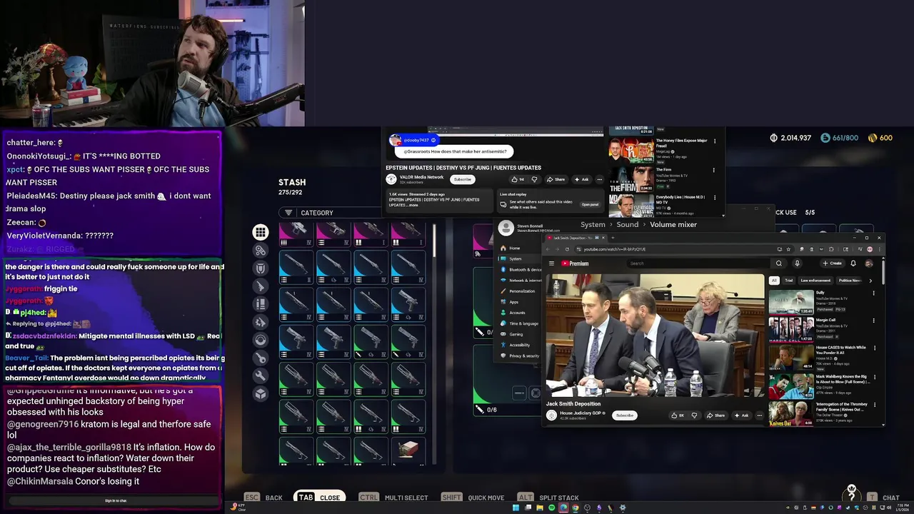Click the YouTube Create button

coord(833,263)
